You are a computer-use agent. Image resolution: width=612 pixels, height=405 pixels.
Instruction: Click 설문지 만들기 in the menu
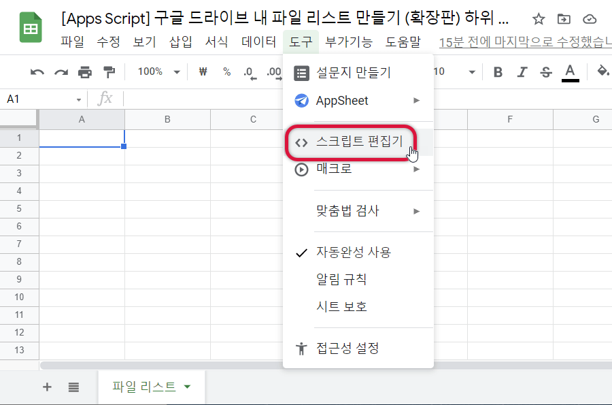tap(353, 72)
